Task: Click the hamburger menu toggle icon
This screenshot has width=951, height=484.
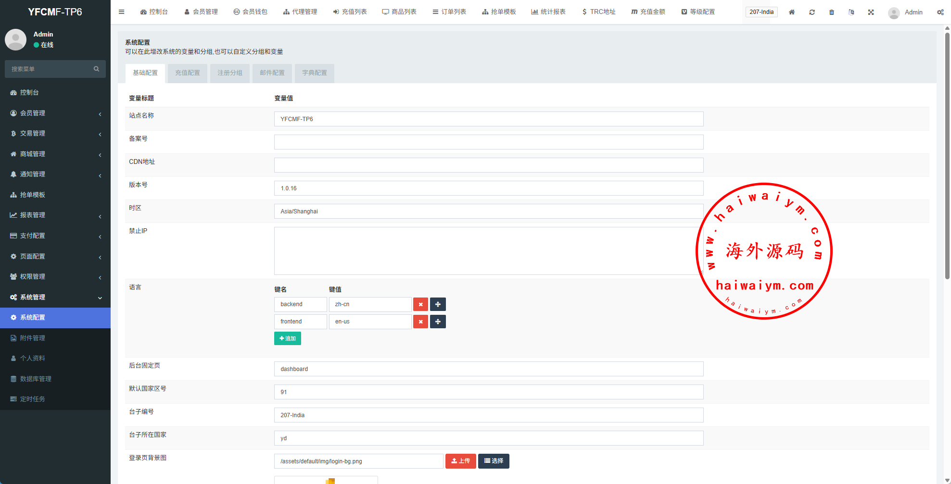Action: [x=122, y=12]
